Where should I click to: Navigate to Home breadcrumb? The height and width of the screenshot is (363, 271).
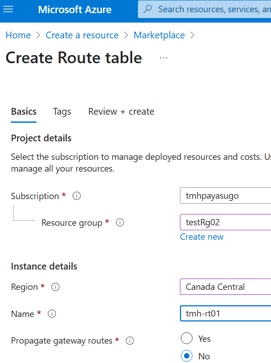point(18,35)
